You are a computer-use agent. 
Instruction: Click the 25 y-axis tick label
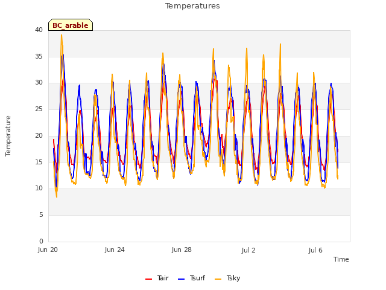click(x=39, y=109)
